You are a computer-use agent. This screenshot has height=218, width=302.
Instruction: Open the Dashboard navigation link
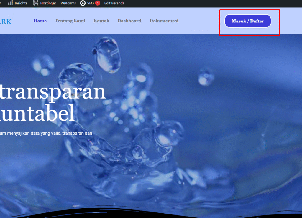pyautogui.click(x=129, y=21)
